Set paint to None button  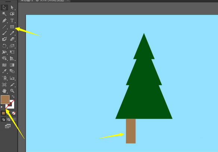pyautogui.click(x=14, y=113)
